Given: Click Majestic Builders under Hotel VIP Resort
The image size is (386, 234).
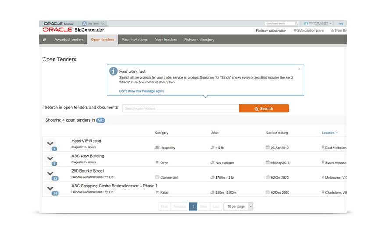Looking at the screenshot, I should coord(84,147).
